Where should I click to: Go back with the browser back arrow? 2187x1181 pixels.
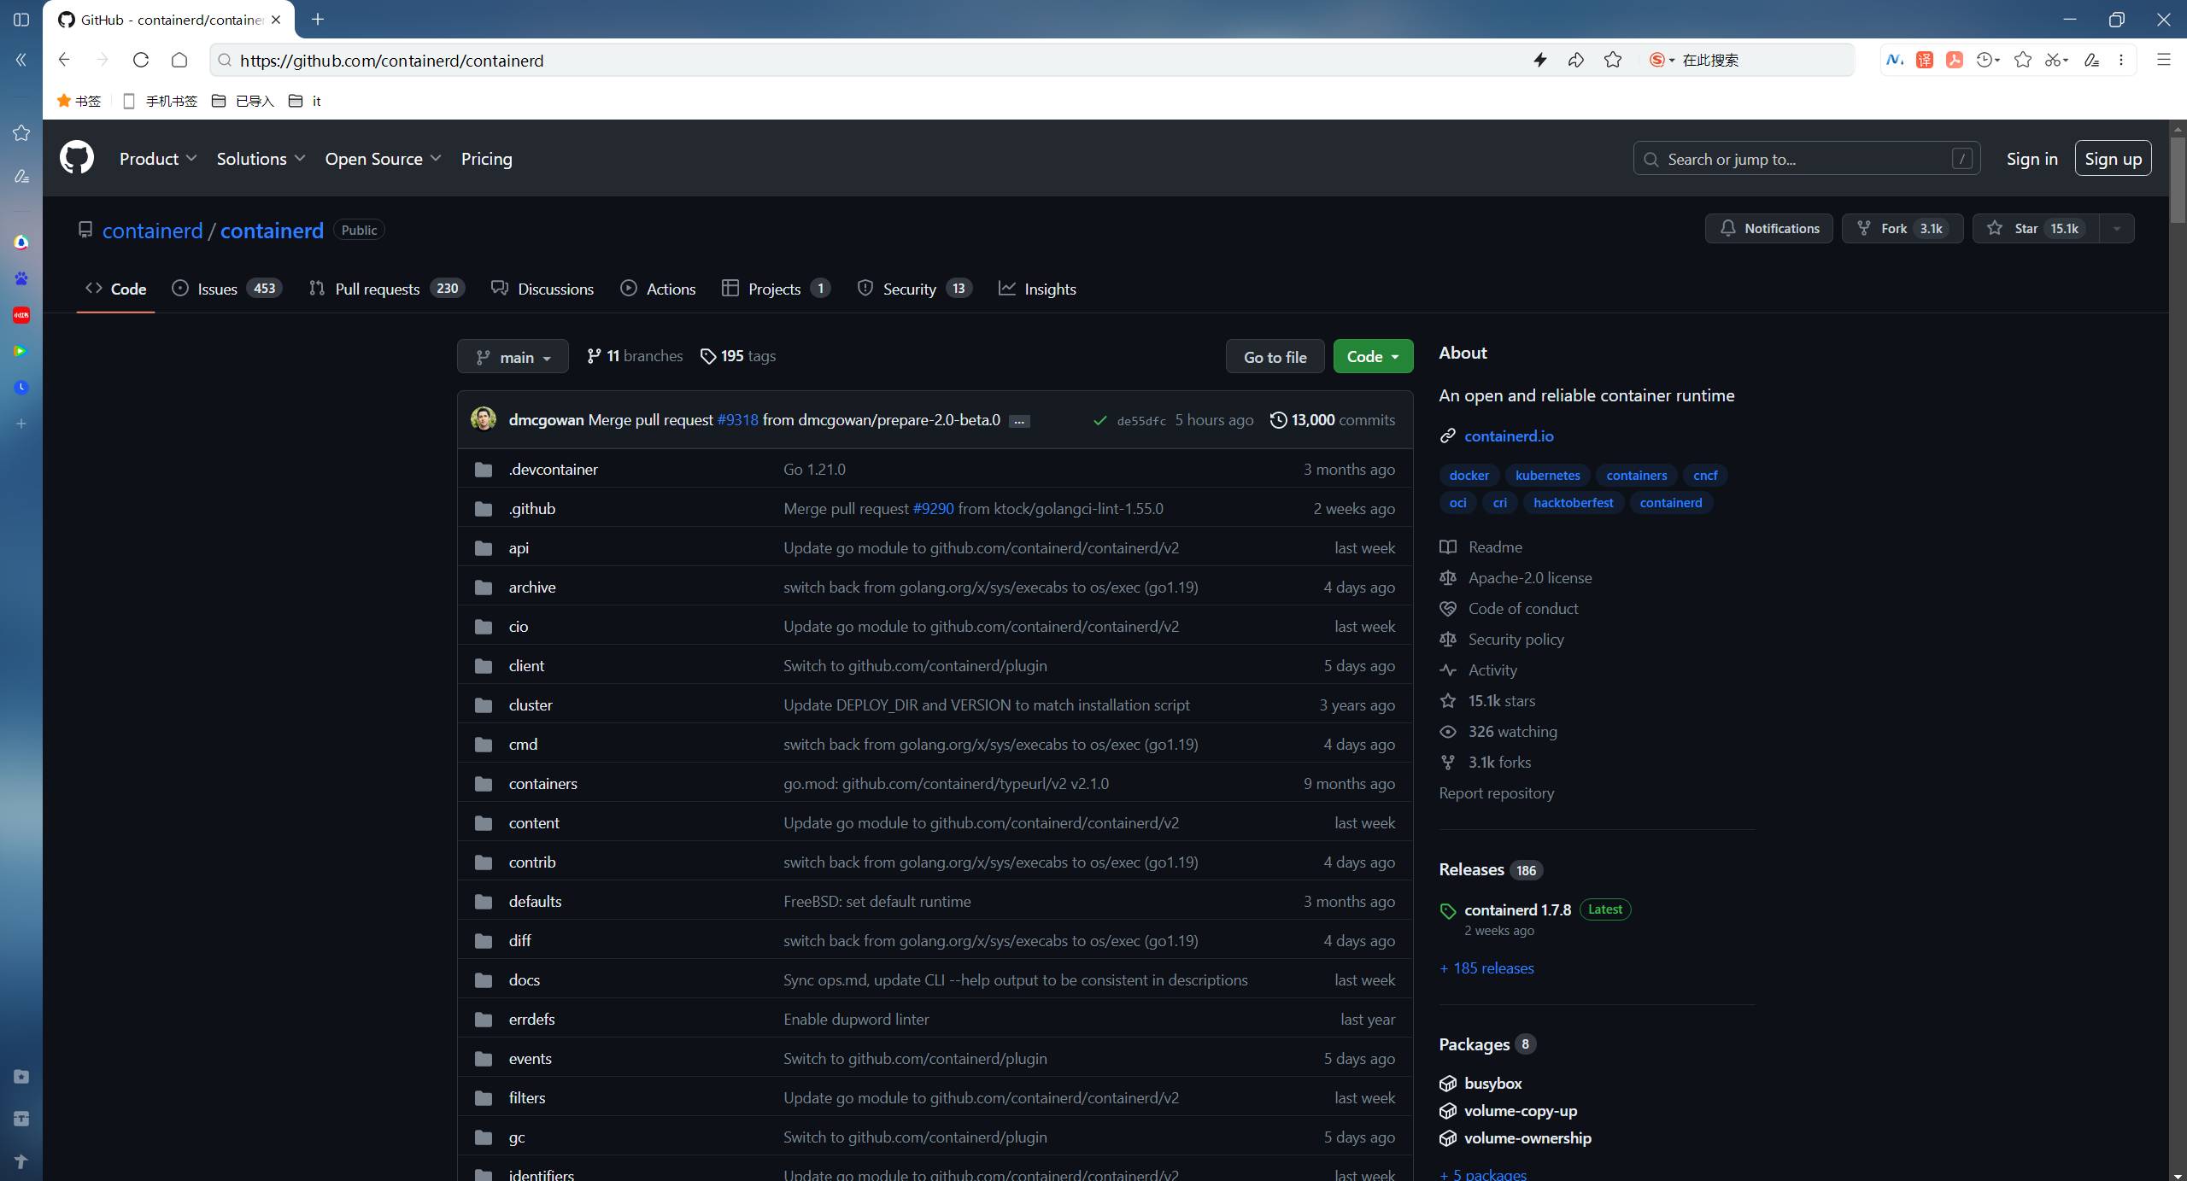coord(64,60)
